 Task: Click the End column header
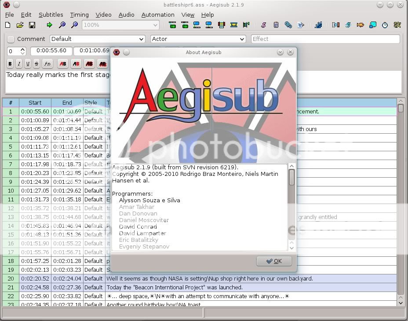(67, 102)
